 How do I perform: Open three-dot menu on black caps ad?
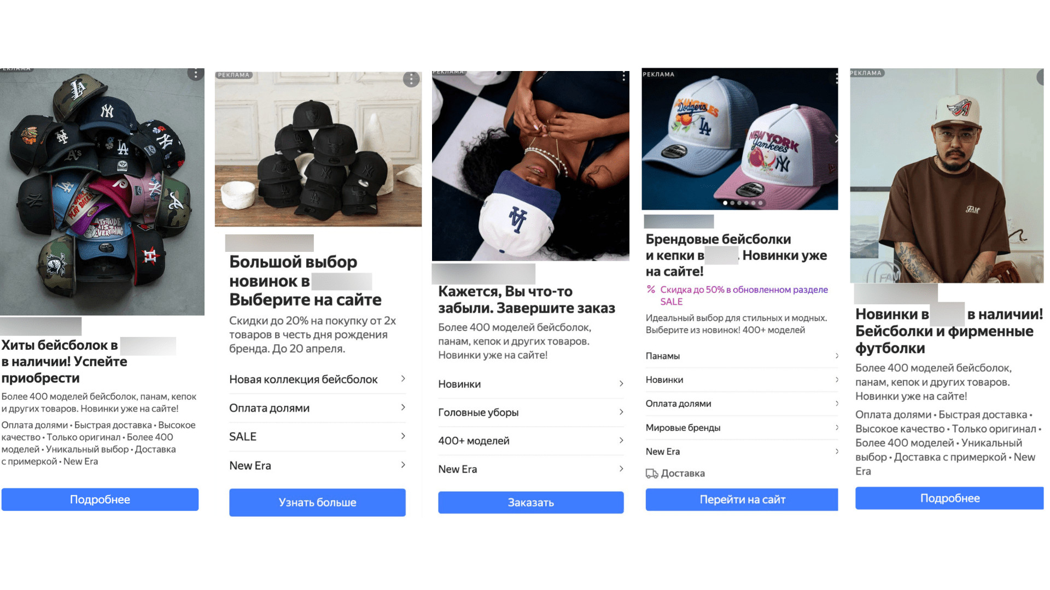pos(411,80)
